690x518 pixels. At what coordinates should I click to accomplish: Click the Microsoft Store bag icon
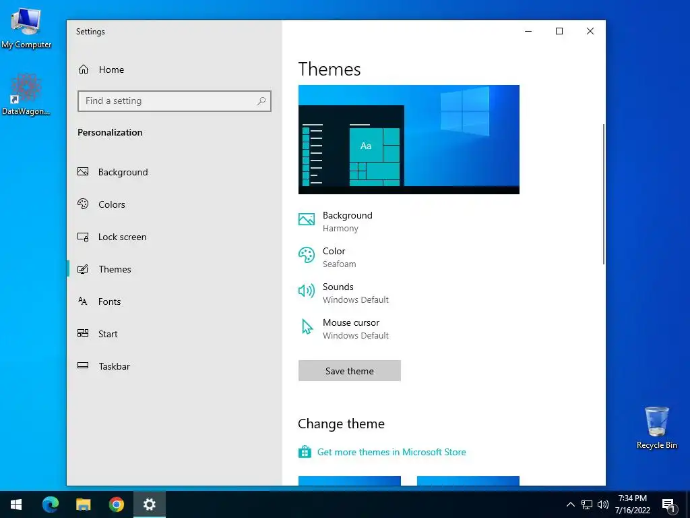[x=305, y=451]
